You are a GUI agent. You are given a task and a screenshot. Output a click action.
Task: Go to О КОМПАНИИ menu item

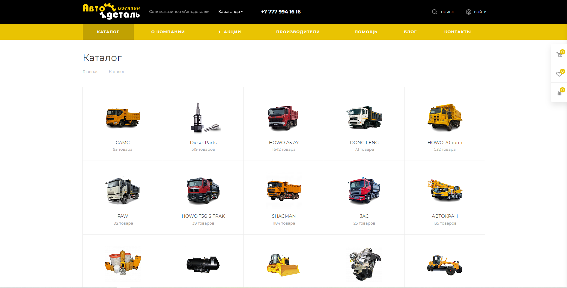[168, 32]
